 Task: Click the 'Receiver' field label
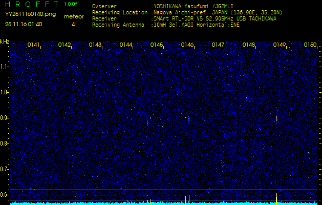click(x=104, y=19)
